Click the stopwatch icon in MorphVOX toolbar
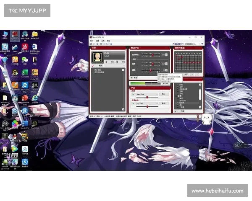252x201 pixels. [101, 44]
